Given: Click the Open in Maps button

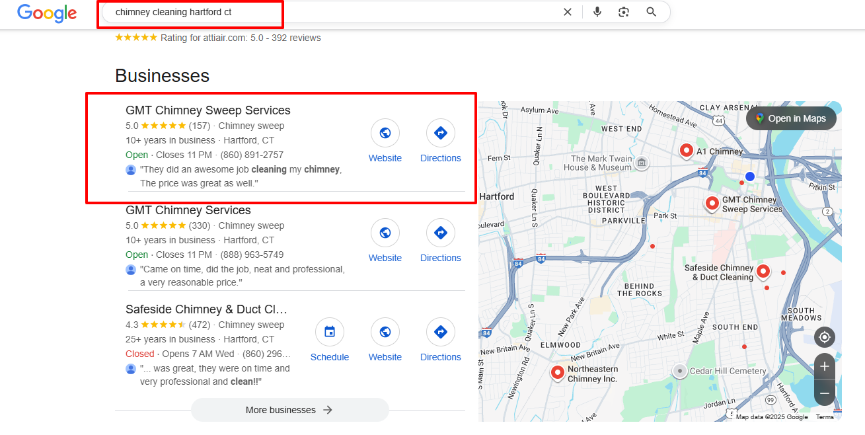Looking at the screenshot, I should coord(791,118).
